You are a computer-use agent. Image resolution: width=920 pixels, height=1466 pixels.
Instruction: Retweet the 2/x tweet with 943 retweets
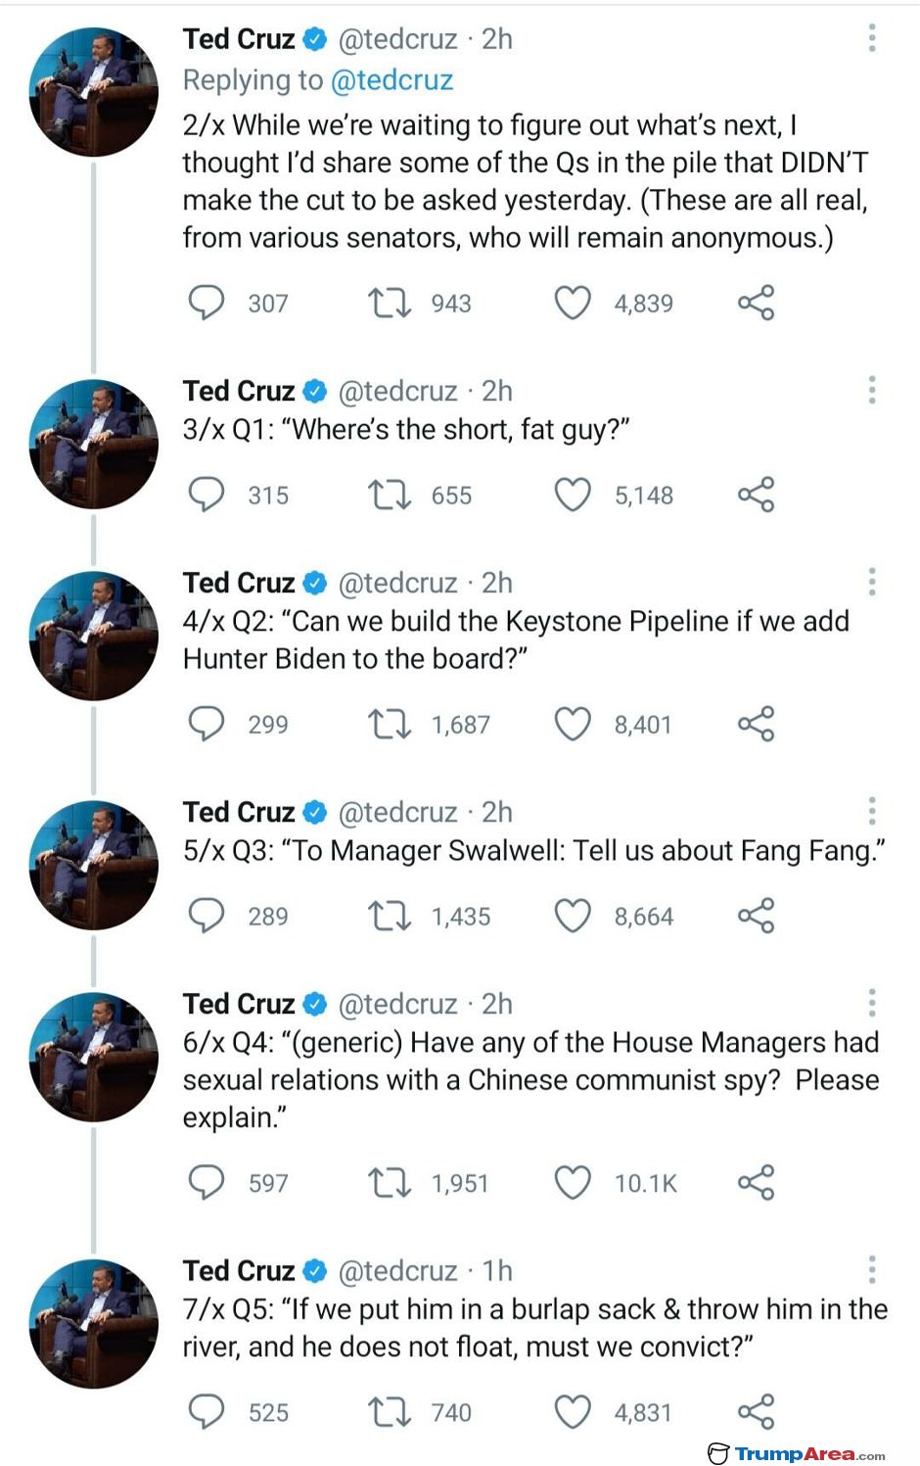click(389, 303)
